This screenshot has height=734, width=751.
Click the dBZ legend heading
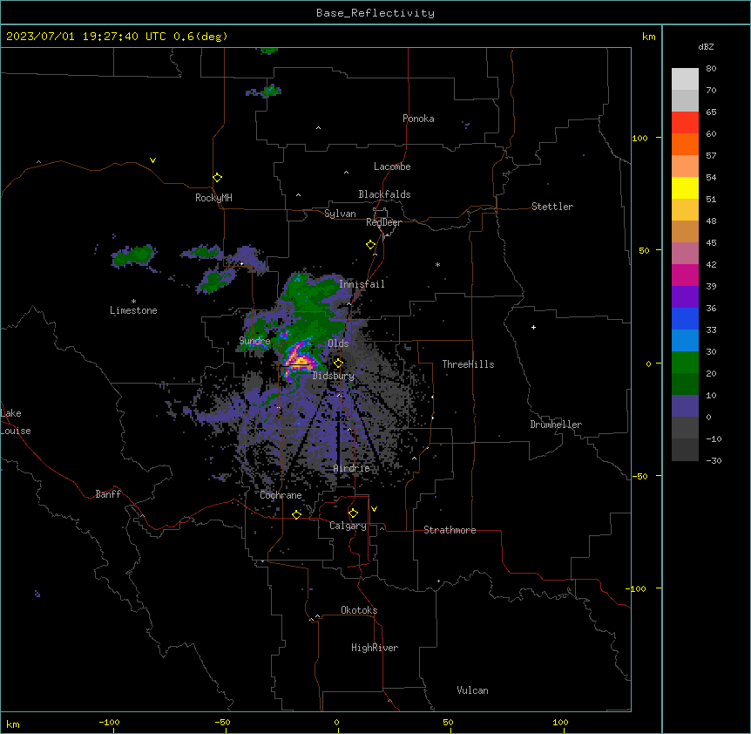(706, 46)
